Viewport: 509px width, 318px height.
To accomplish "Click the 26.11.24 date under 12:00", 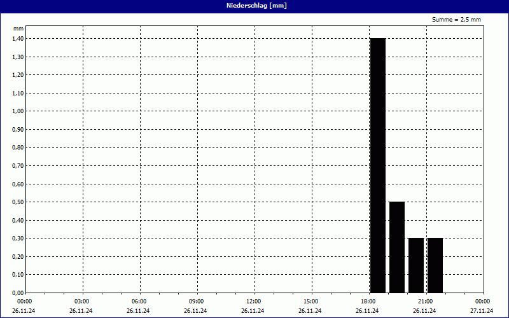I will [253, 311].
